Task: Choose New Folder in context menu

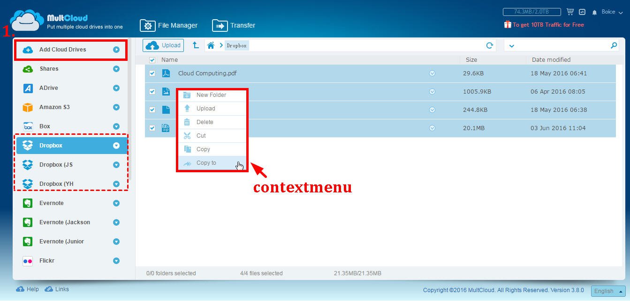Action: click(212, 95)
